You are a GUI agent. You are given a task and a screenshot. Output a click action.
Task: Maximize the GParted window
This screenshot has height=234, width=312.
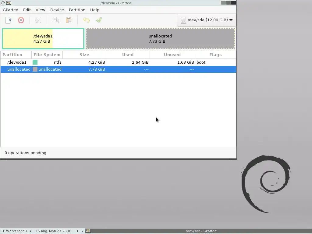[x=229, y=3]
